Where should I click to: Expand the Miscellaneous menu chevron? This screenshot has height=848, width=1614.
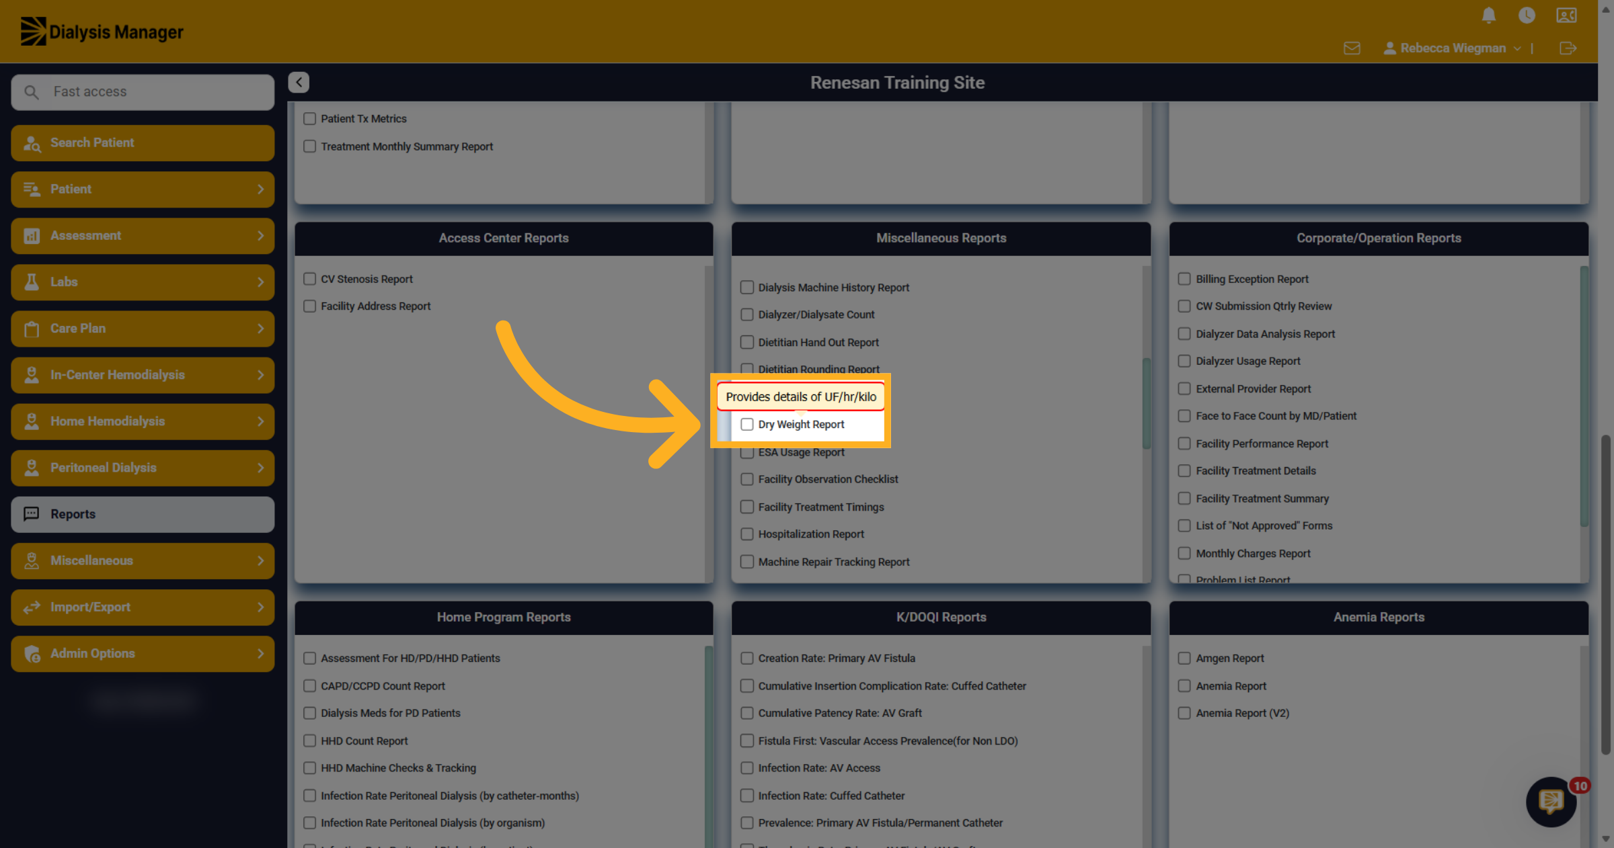(261, 560)
